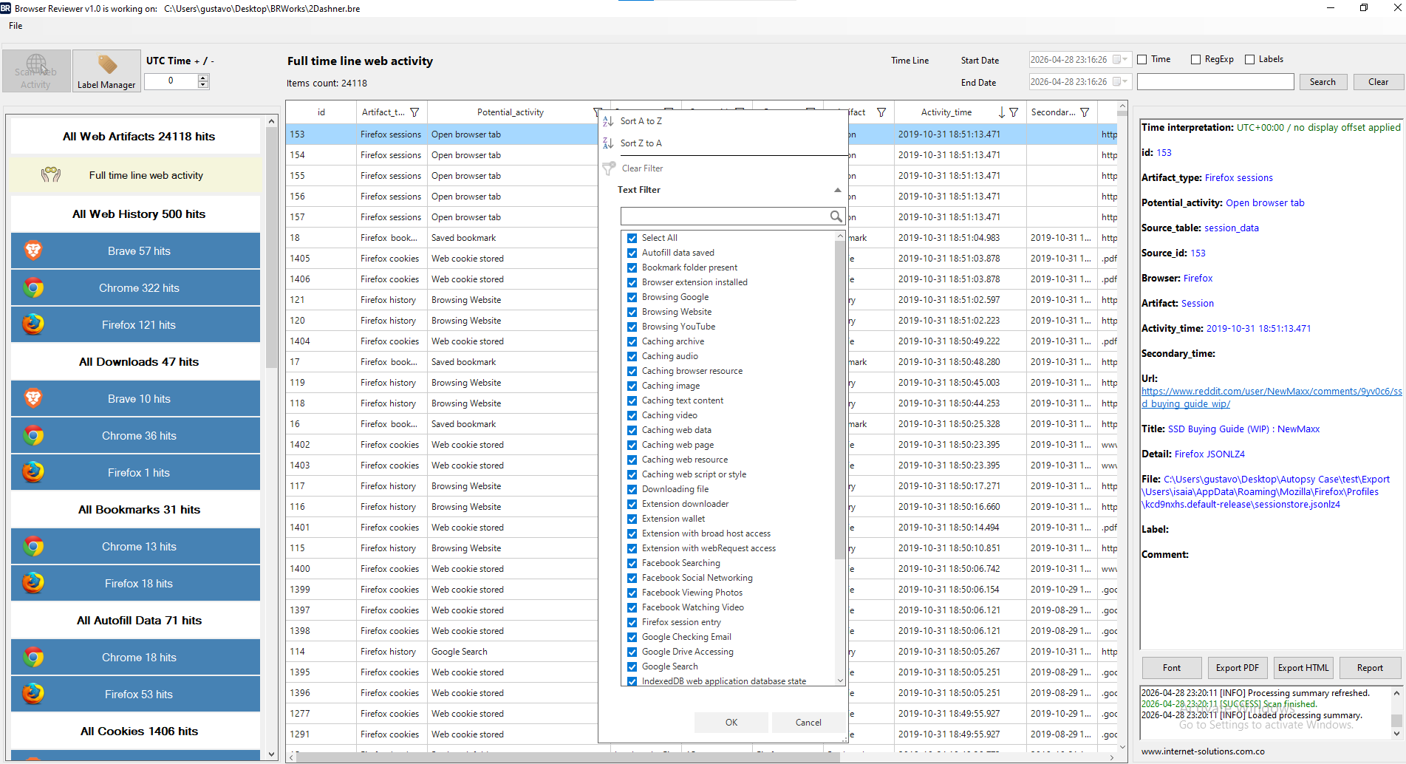This screenshot has height=764, width=1406.
Task: Click the Browser Reviewer title bar icon
Action: (x=6, y=8)
